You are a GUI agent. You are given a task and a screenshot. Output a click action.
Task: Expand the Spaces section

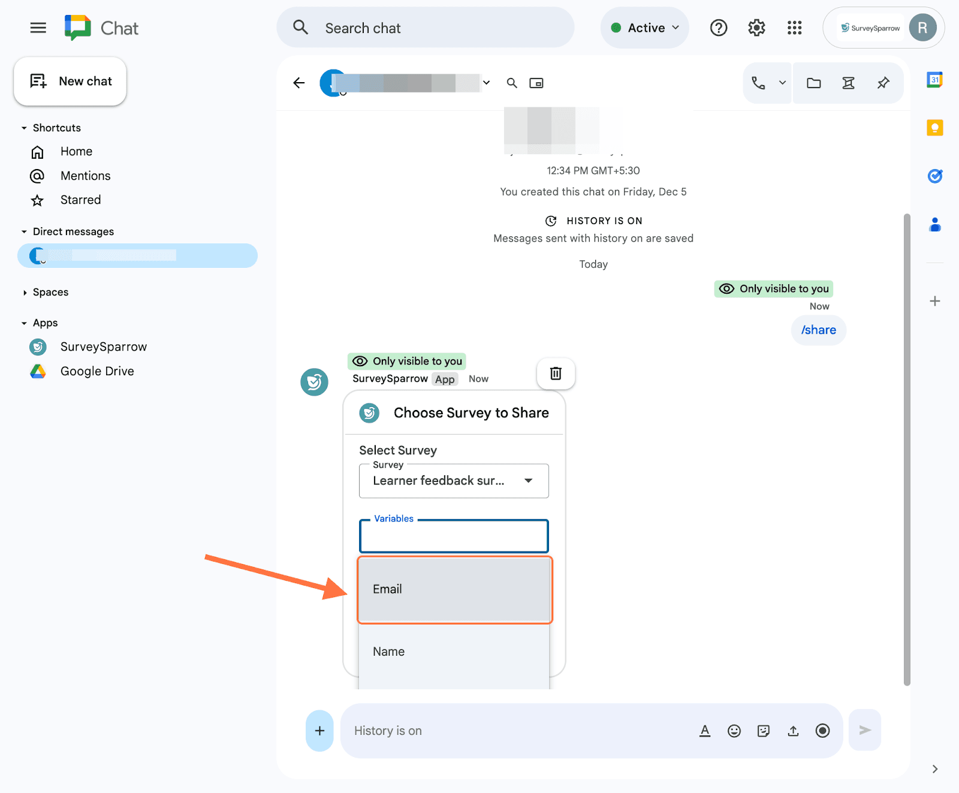[x=25, y=293]
